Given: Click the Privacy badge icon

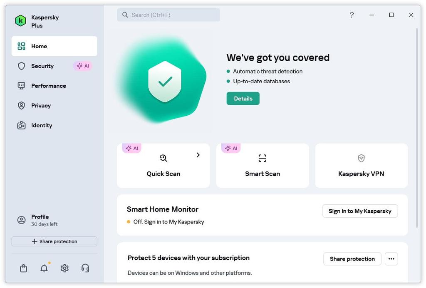Looking at the screenshot, I should point(21,106).
